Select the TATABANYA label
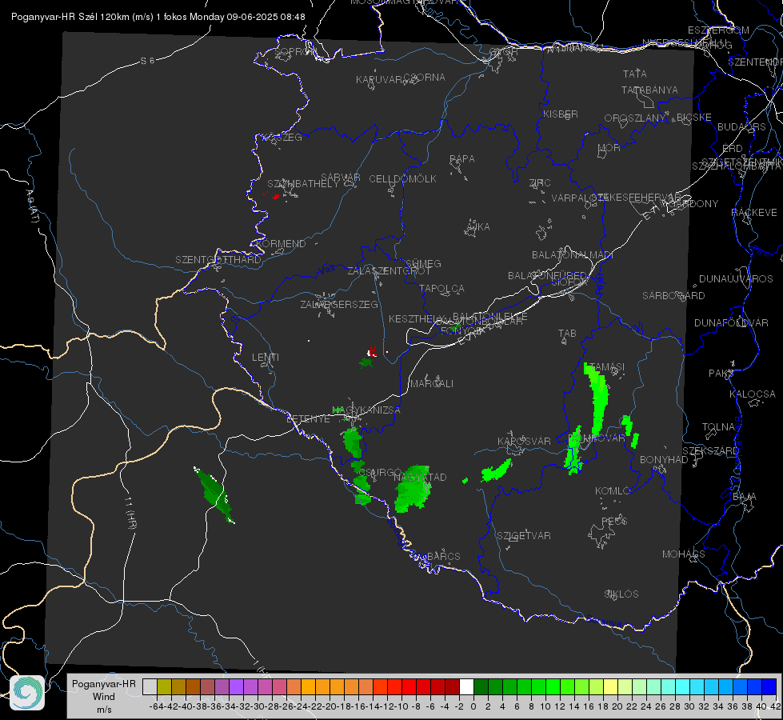 coord(649,90)
